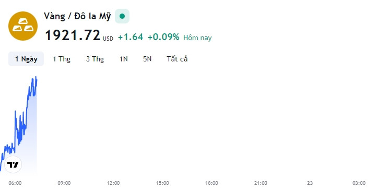Select the 12:00 time axis label
Viewport: 378px width, 190px height.
click(113, 183)
